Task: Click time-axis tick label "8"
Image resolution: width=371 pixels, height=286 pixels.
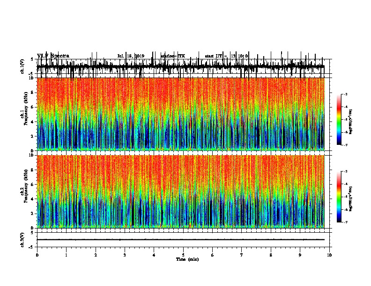Action: [271, 255]
